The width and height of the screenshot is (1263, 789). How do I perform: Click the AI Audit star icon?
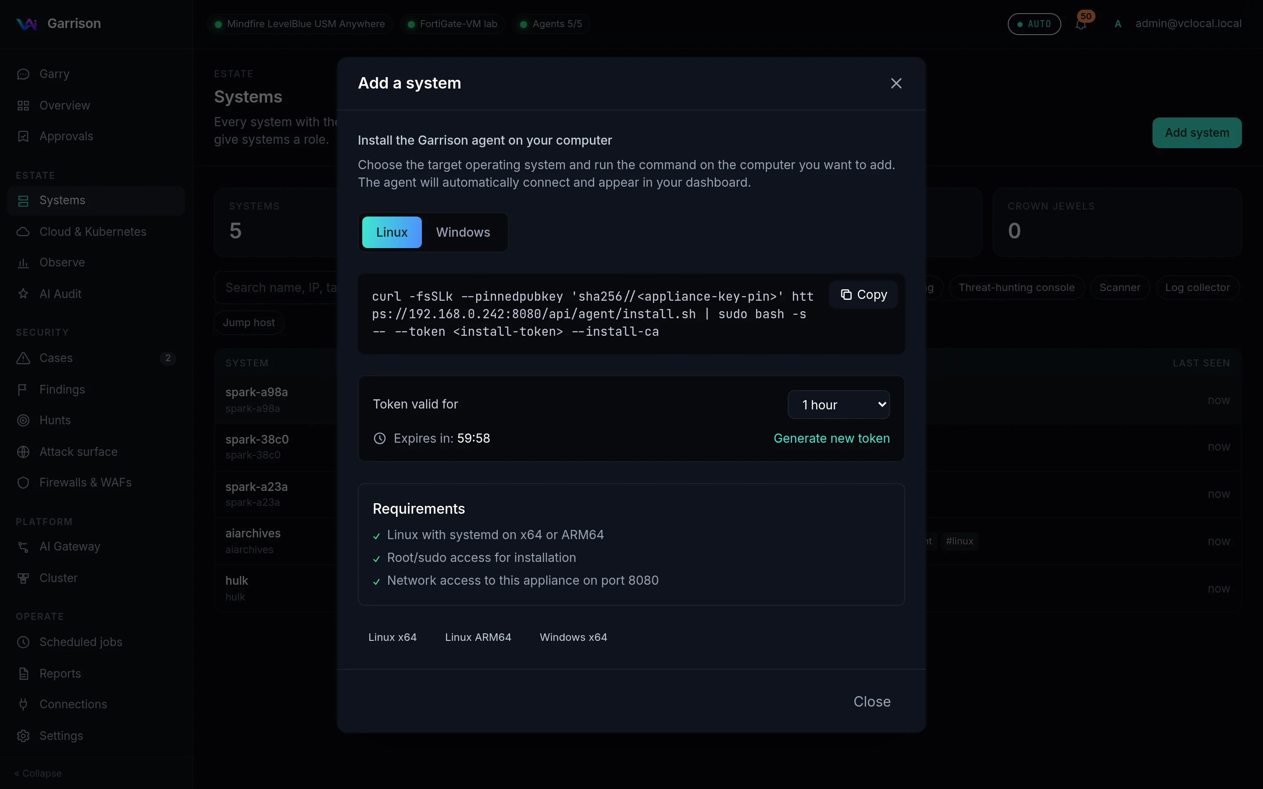click(x=23, y=294)
